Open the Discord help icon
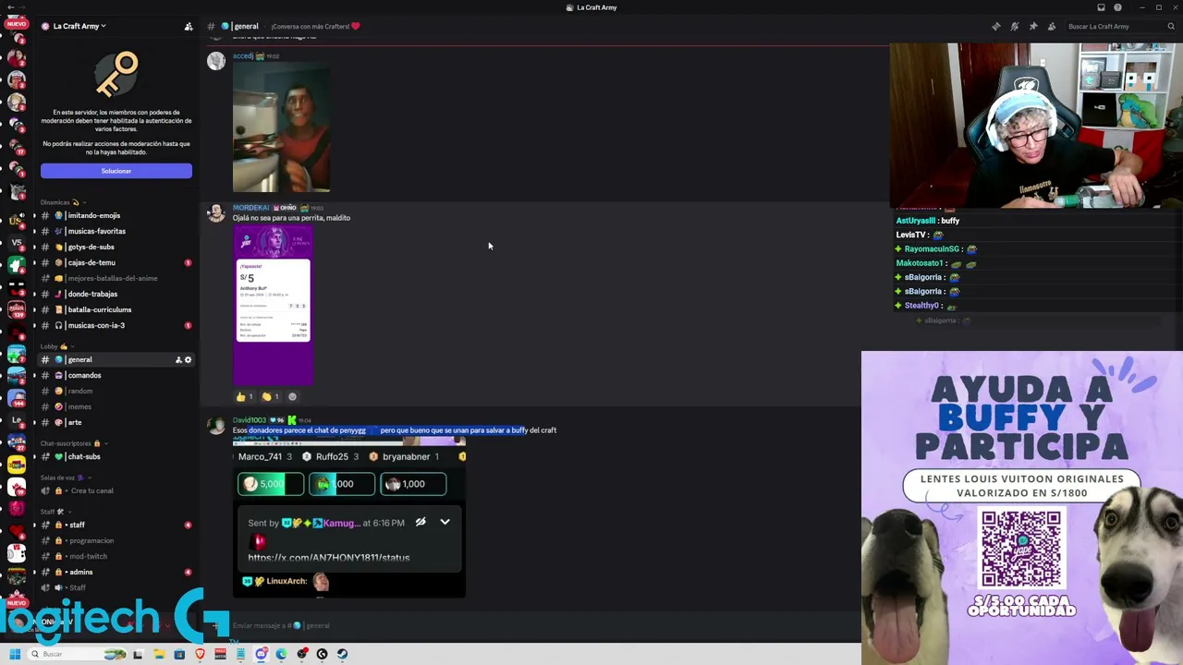Screen dimensions: 1183x665 point(1117,7)
